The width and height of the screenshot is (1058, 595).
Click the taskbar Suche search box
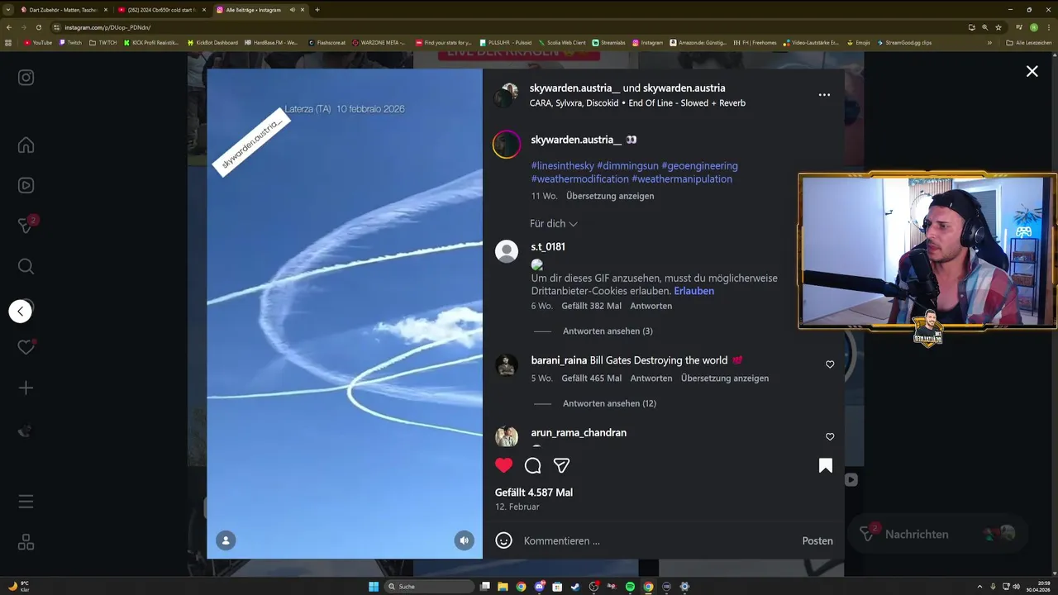(x=430, y=587)
